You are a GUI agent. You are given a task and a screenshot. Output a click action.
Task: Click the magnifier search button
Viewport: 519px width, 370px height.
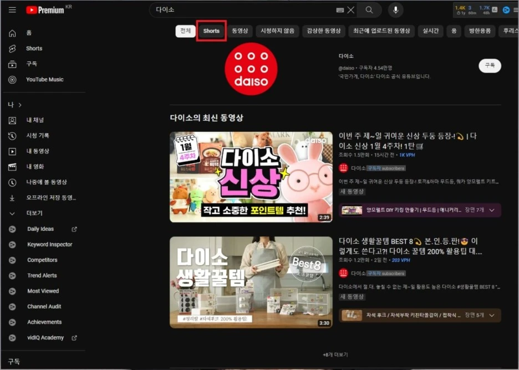pyautogui.click(x=369, y=10)
